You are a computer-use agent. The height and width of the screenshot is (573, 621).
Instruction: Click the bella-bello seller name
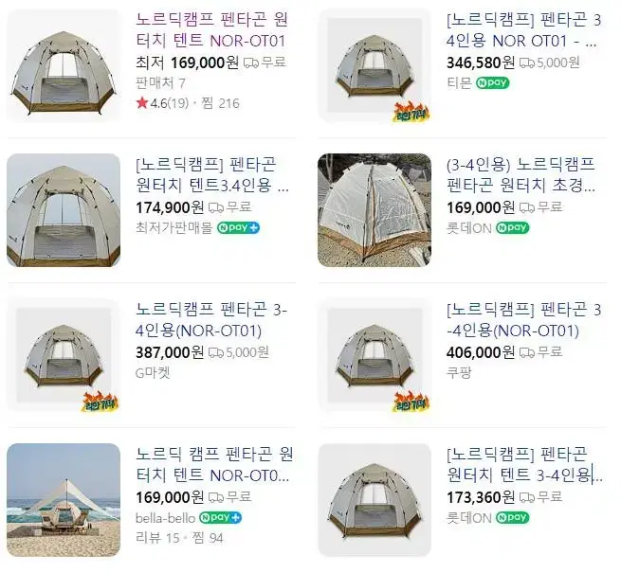point(165,518)
